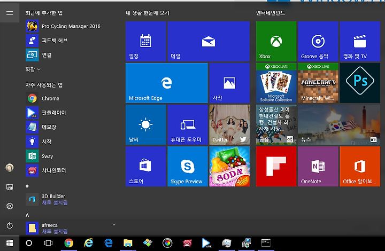The image size is (385, 251).
Task: Open File Explorer from taskbar
Action: 128,243
